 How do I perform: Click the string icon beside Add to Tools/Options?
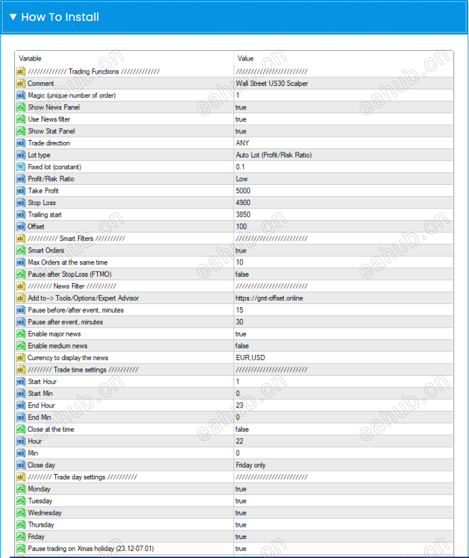tap(21, 298)
